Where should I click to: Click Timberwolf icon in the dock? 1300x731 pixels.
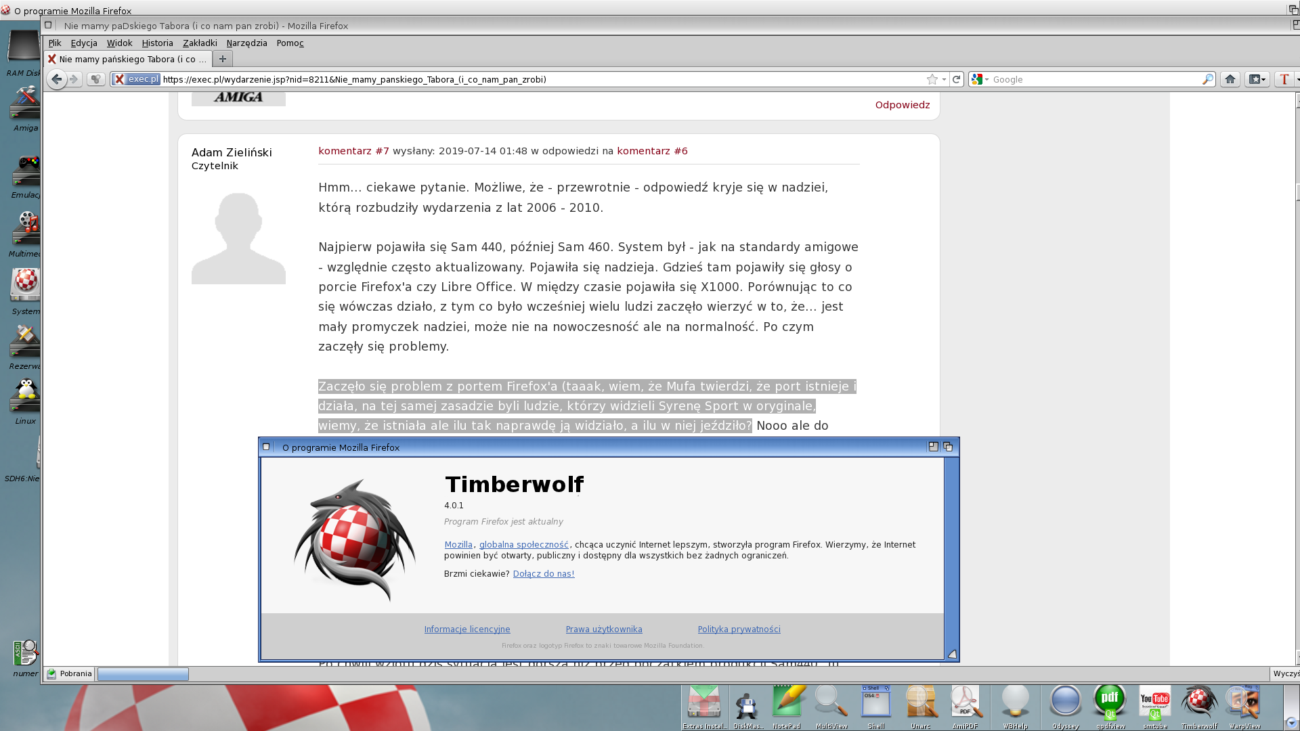[1199, 707]
